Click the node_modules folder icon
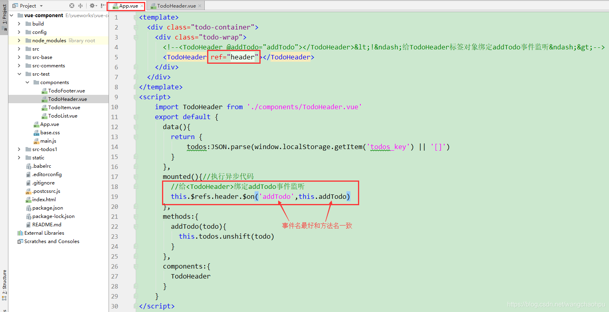Image resolution: width=609 pixels, height=312 pixels. [28, 41]
